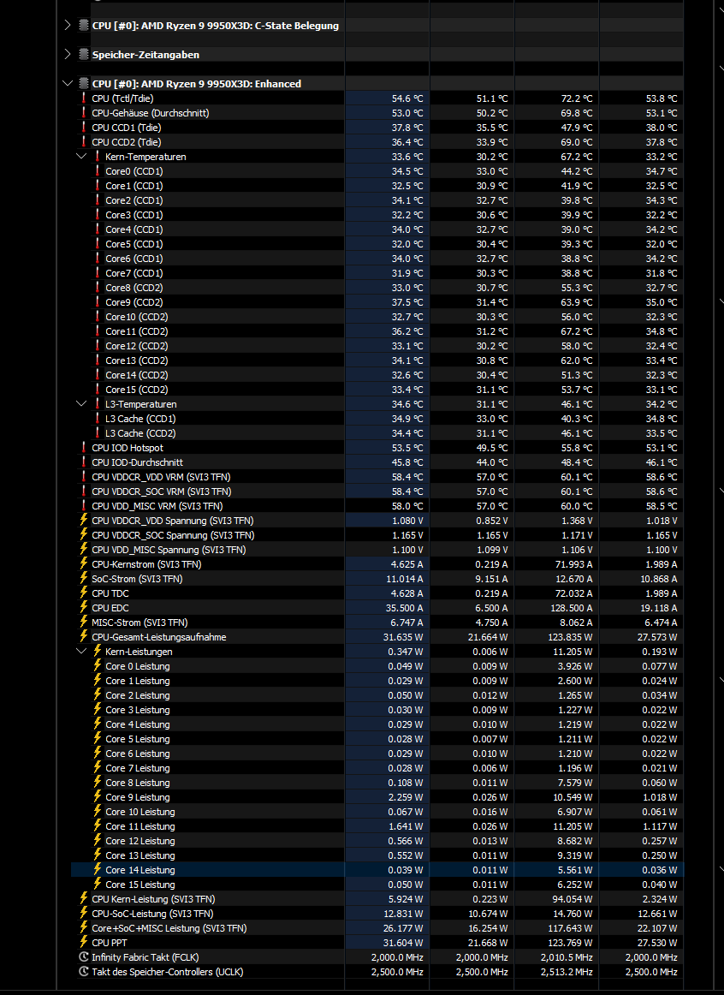Click the CPU (Tctl/Tdie) thermometer icon
Screen dimensions: 724x995
point(83,98)
